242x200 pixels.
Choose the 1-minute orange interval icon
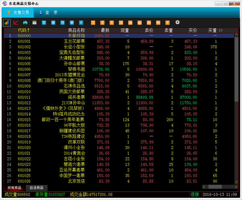[93, 23]
